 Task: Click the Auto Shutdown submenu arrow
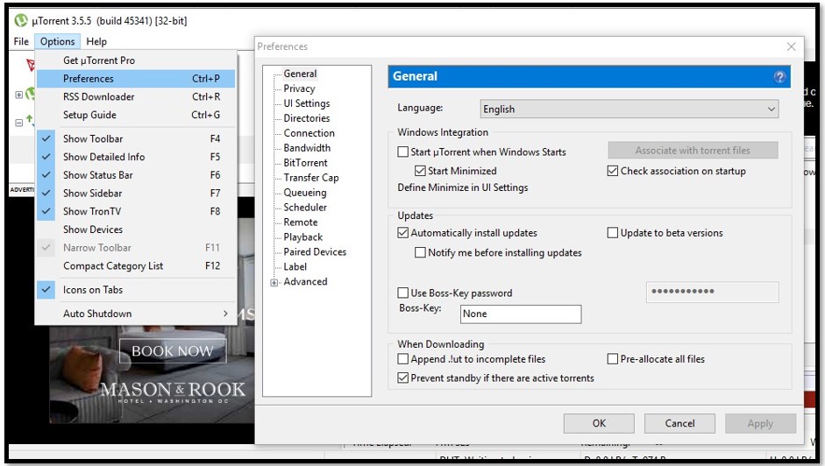point(225,314)
